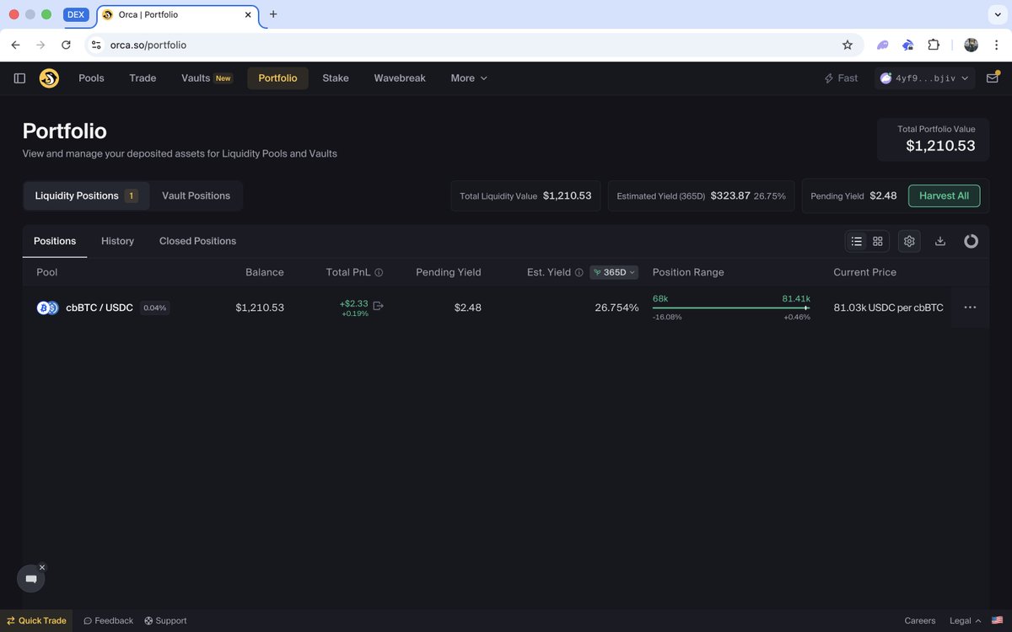The height and width of the screenshot is (632, 1012).
Task: Download positions with the download icon
Action: [x=940, y=241]
